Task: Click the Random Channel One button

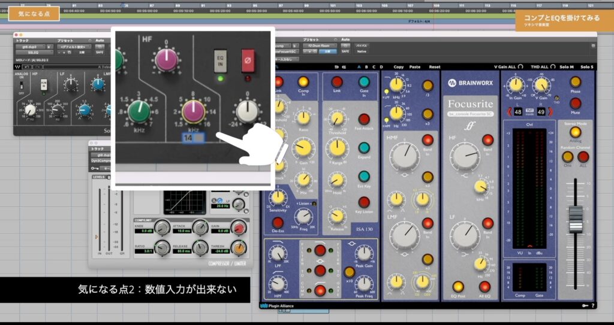Action: [567, 157]
